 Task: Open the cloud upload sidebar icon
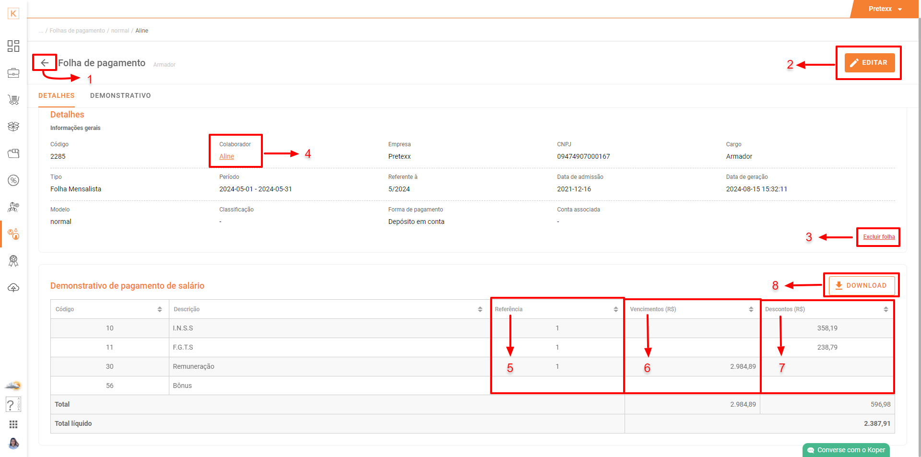[x=13, y=288]
